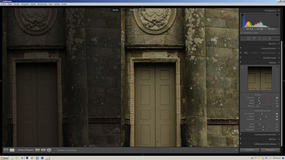Switch to loupe view mode button
This screenshot has width=285, height=160.
[x=6, y=150]
